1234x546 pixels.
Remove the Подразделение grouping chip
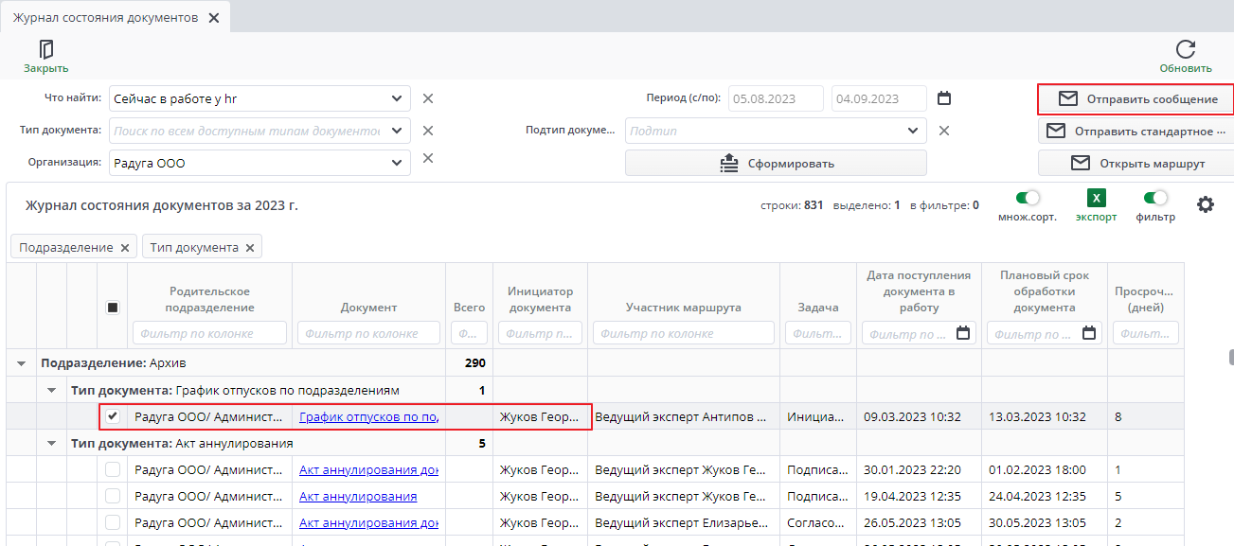click(124, 248)
